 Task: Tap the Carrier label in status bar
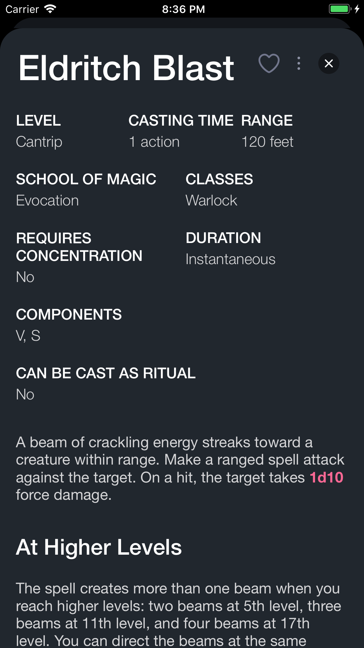click(x=22, y=9)
